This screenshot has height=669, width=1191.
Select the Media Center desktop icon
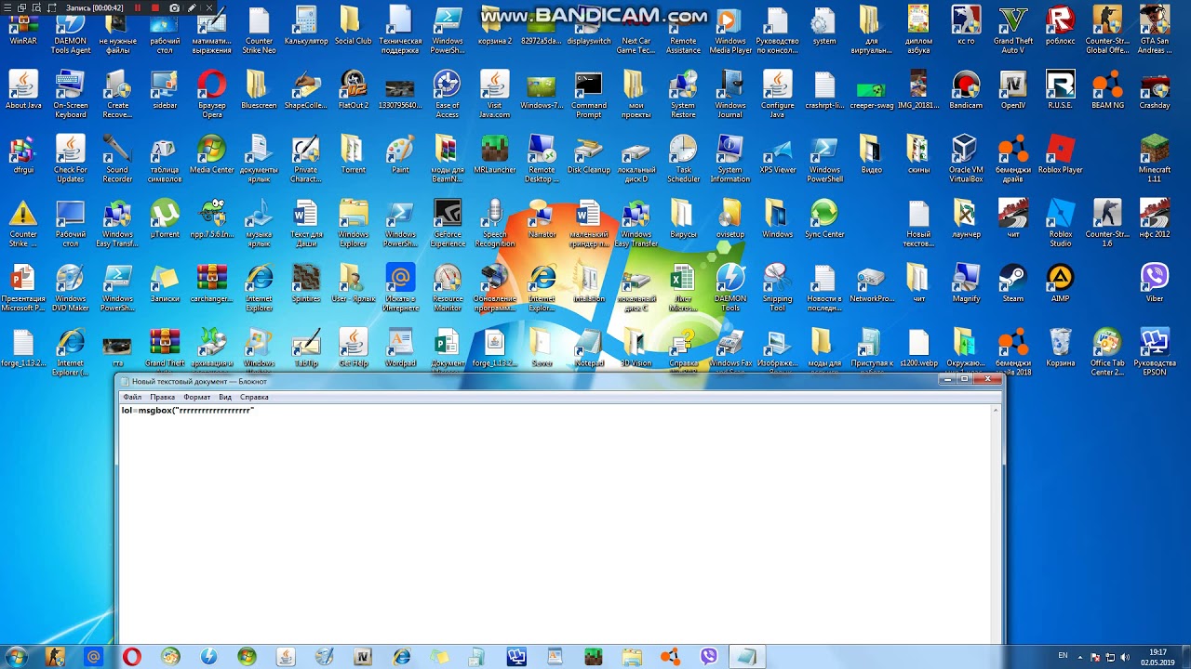tap(212, 154)
